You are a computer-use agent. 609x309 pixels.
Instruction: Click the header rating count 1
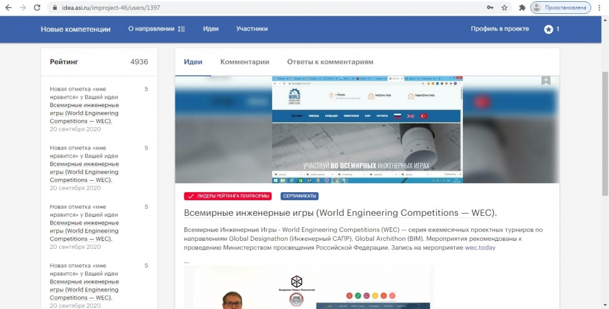tap(558, 29)
